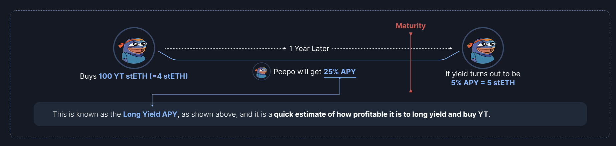Click the word "Buys" under the left avatar

88,76
